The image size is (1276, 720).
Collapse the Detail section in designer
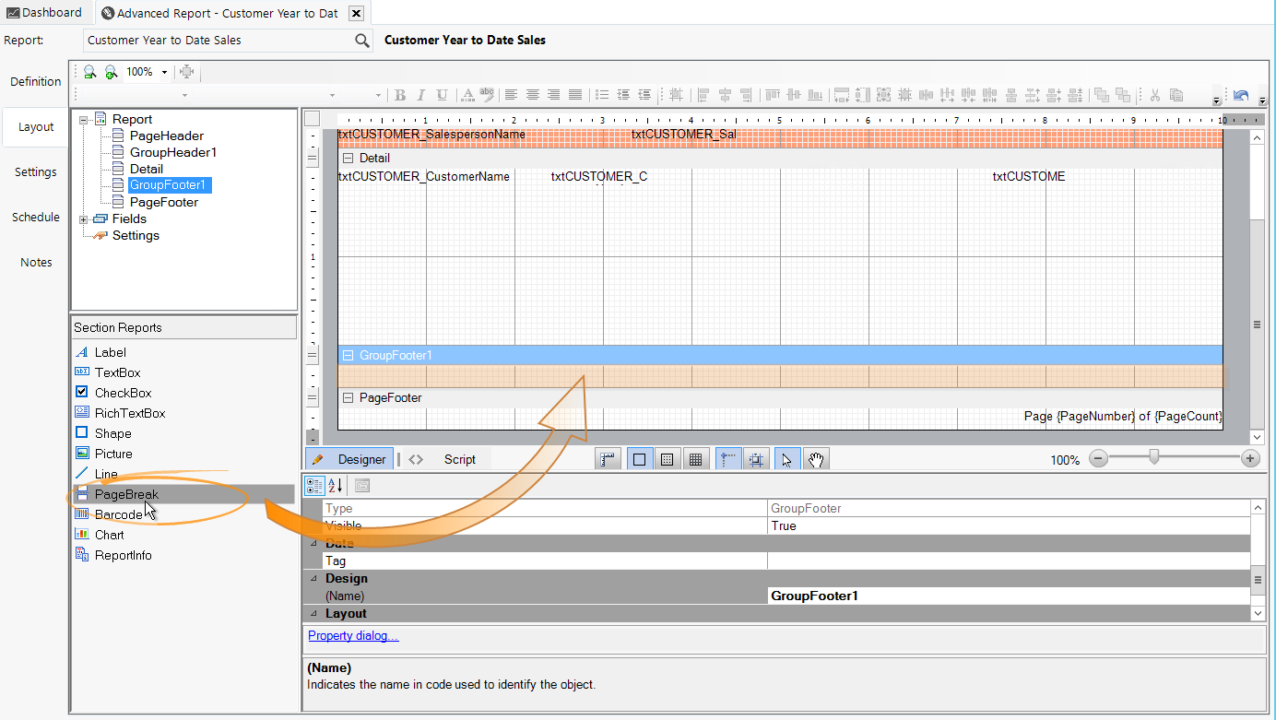tap(349, 159)
